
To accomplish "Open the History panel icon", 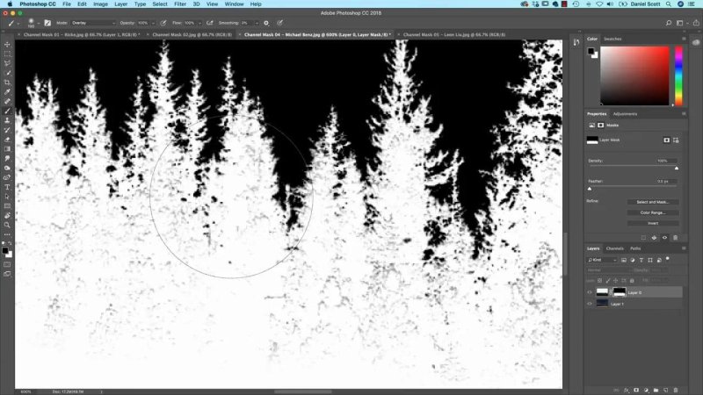I will (576, 42).
